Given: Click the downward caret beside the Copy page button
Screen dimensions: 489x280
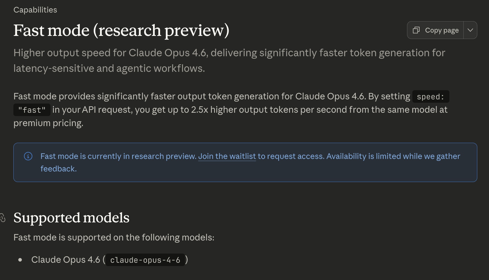Looking at the screenshot, I should (470, 30).
